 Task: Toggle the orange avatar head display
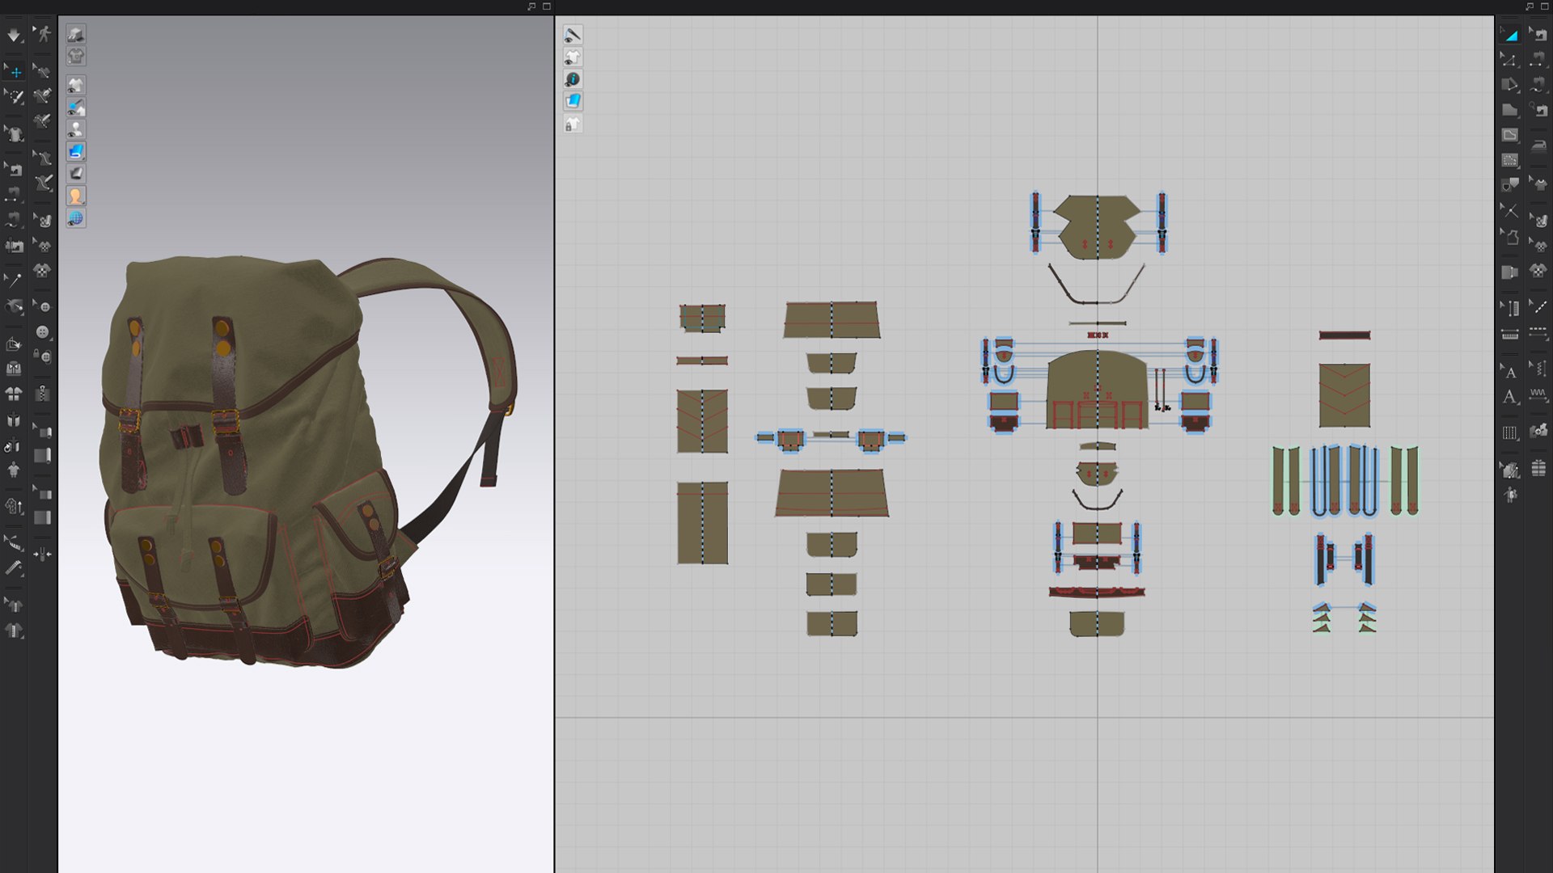(76, 196)
